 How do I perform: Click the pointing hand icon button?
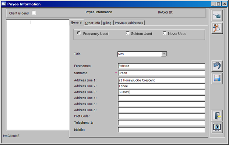217,15
